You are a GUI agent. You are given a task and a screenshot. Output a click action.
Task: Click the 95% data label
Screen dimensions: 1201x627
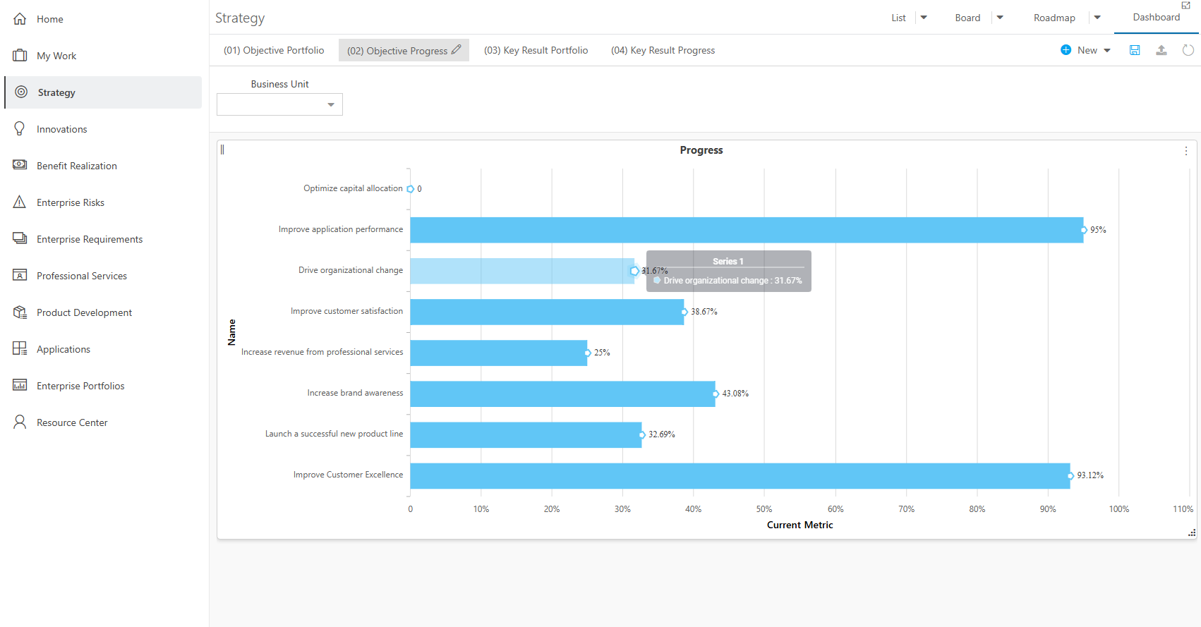(1098, 230)
